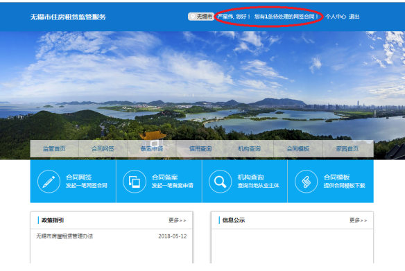
Task: Switch to the 合同网签 navigation tab
Action: 103,148
